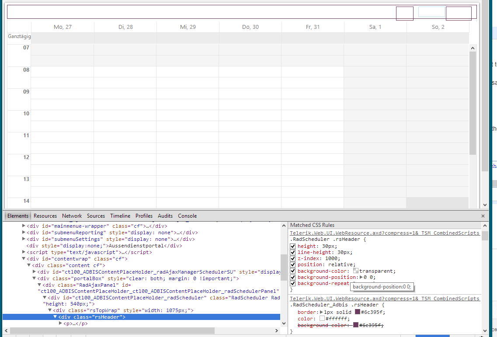Click the scheduler's scroll-down arrow
The image size is (497, 337).
click(485, 205)
